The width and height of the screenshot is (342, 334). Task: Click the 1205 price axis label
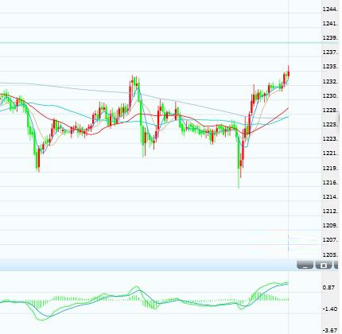(x=330, y=255)
